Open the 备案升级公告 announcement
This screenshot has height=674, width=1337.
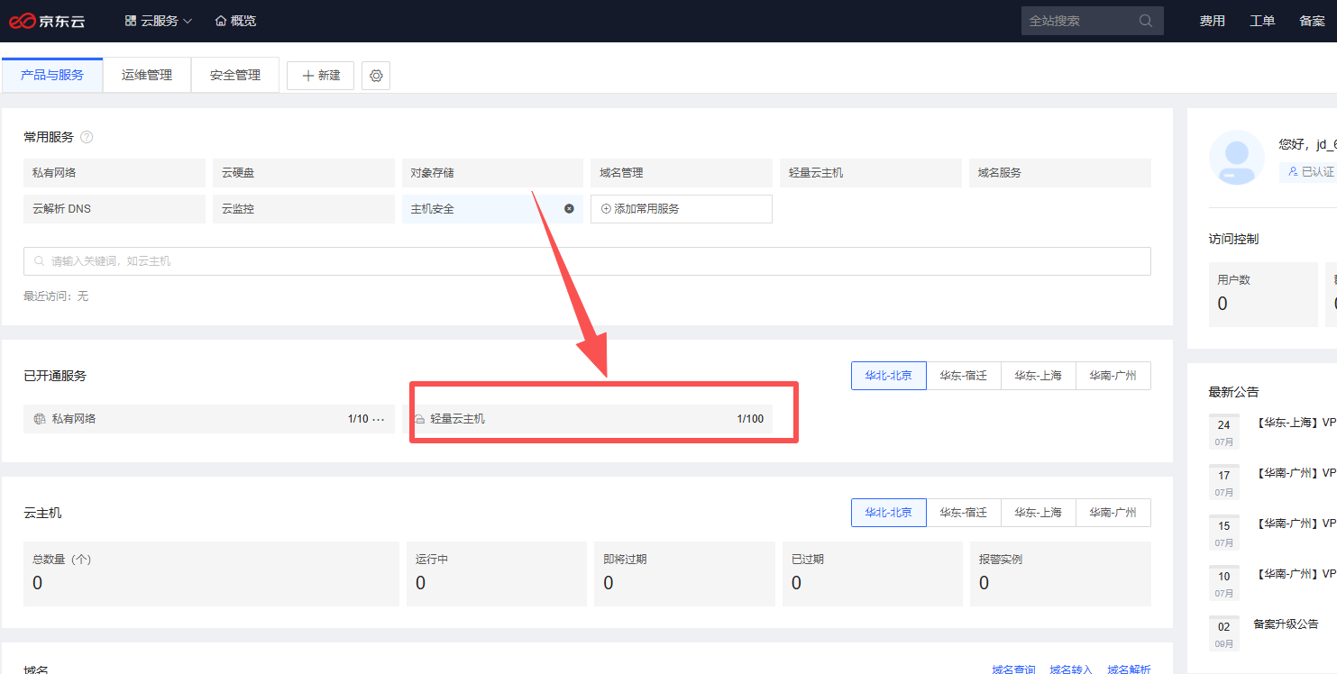(1286, 624)
